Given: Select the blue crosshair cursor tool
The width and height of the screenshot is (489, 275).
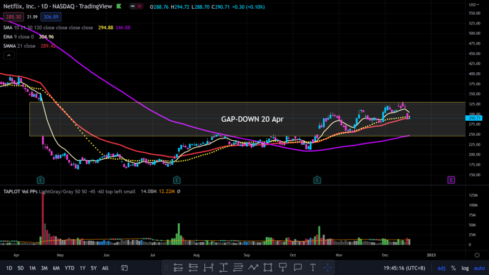Looking at the screenshot, I should (328, 267).
